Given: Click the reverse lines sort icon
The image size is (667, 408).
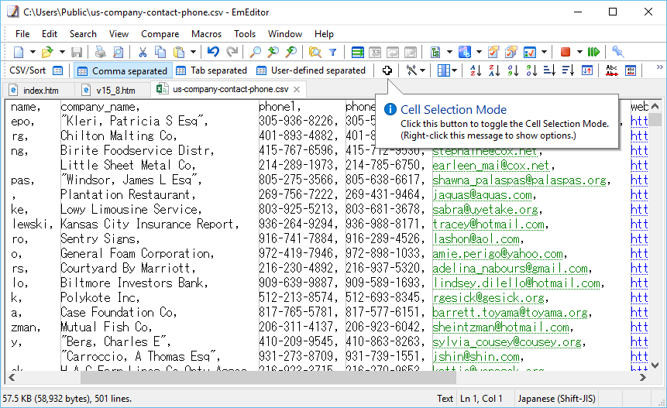Looking at the screenshot, I should click(587, 70).
